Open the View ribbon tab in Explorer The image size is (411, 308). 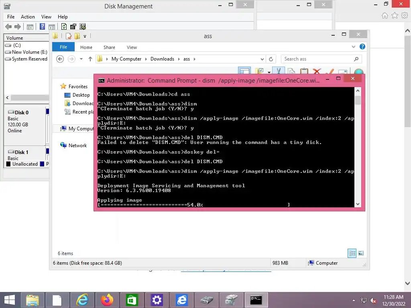click(x=132, y=47)
